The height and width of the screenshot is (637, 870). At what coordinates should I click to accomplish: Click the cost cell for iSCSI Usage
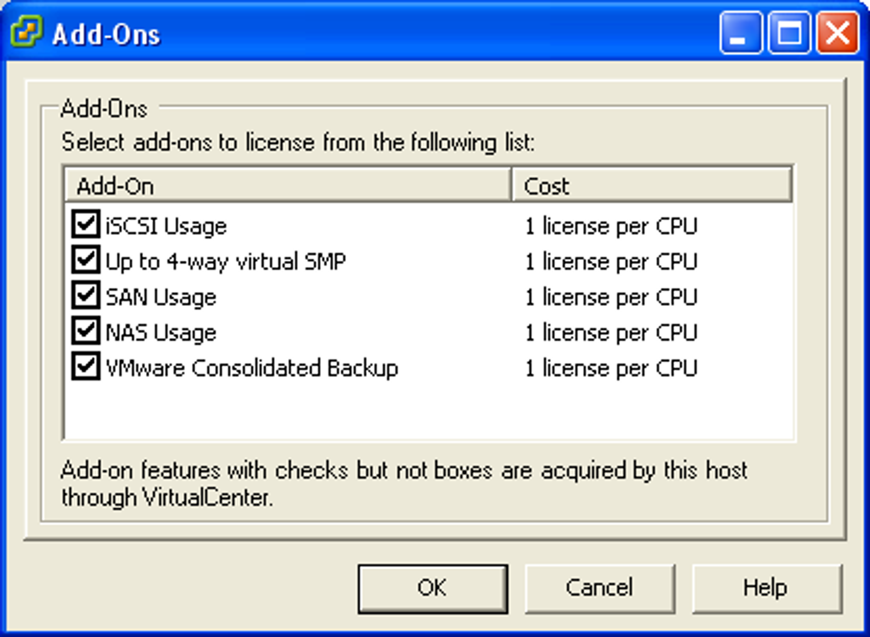[x=611, y=226]
